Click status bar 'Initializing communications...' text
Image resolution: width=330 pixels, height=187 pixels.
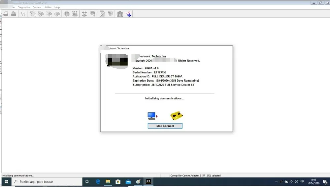18,176
